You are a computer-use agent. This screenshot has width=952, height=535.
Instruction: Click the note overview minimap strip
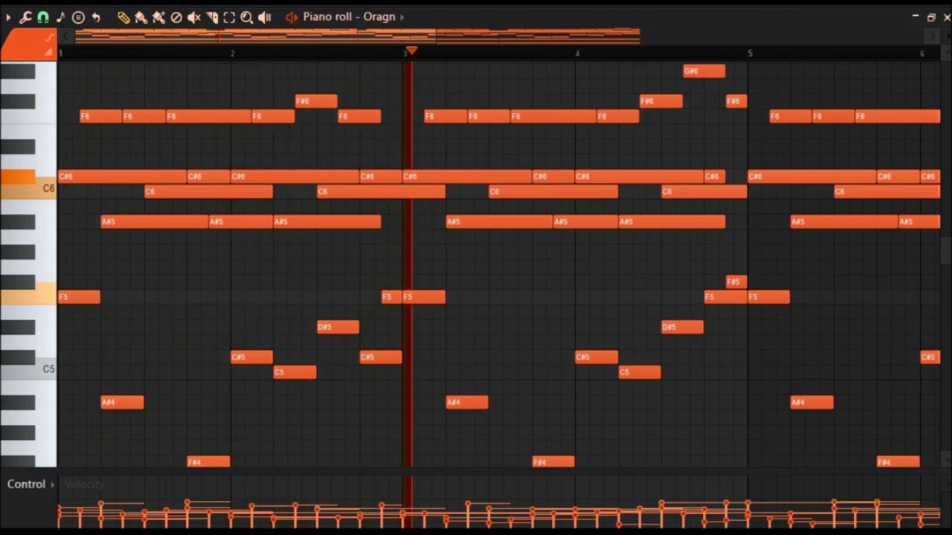(x=357, y=35)
